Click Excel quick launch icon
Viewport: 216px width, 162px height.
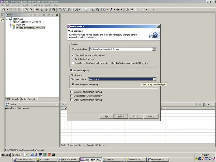45,155
